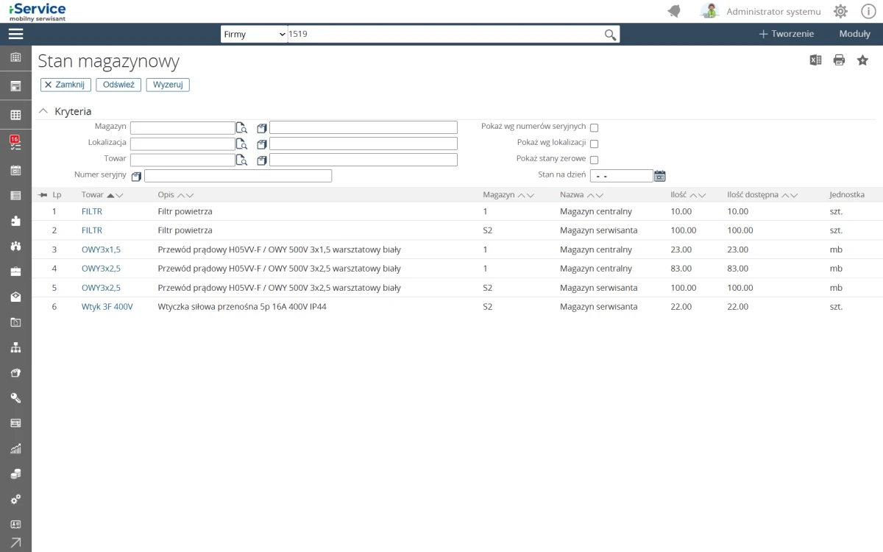The height and width of the screenshot is (552, 883).
Task: Click the info icon in the header
Action: pyautogui.click(x=868, y=12)
